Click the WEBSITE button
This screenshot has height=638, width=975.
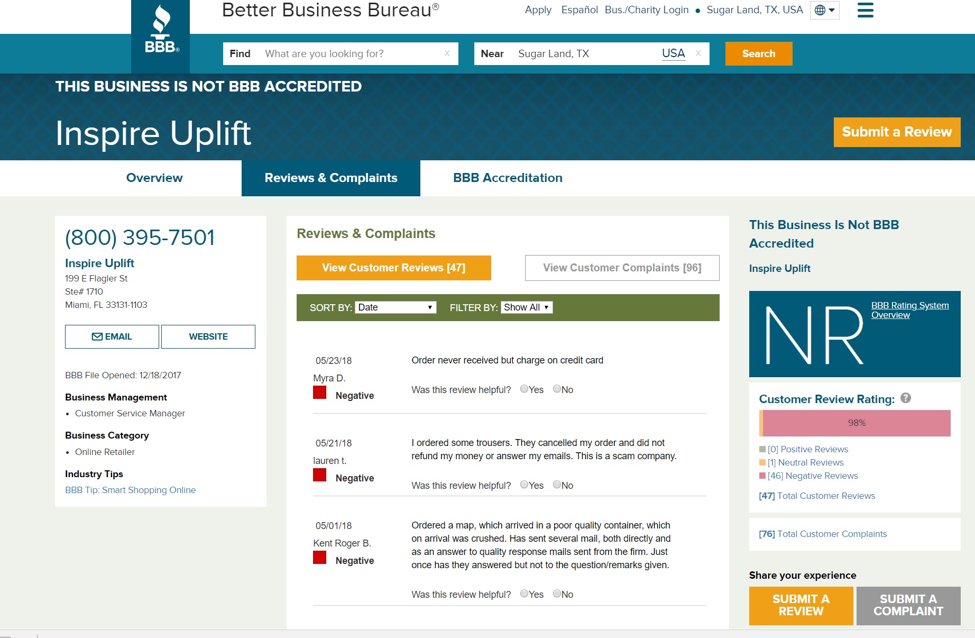pos(208,336)
